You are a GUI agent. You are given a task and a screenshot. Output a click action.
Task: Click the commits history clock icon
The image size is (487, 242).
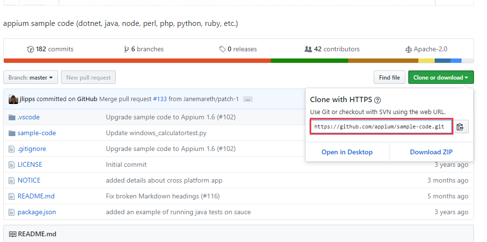coord(31,49)
